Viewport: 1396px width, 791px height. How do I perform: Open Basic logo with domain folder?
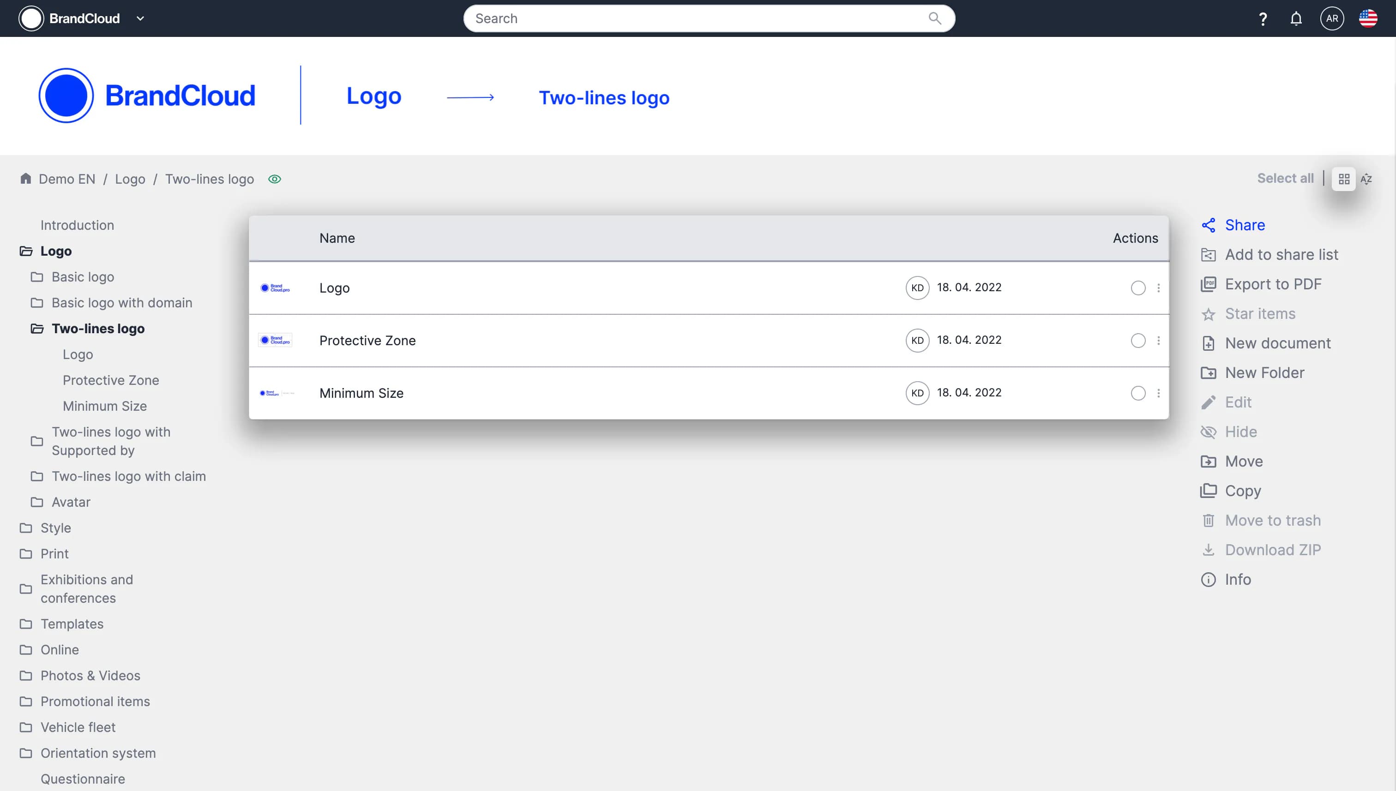pos(122,303)
